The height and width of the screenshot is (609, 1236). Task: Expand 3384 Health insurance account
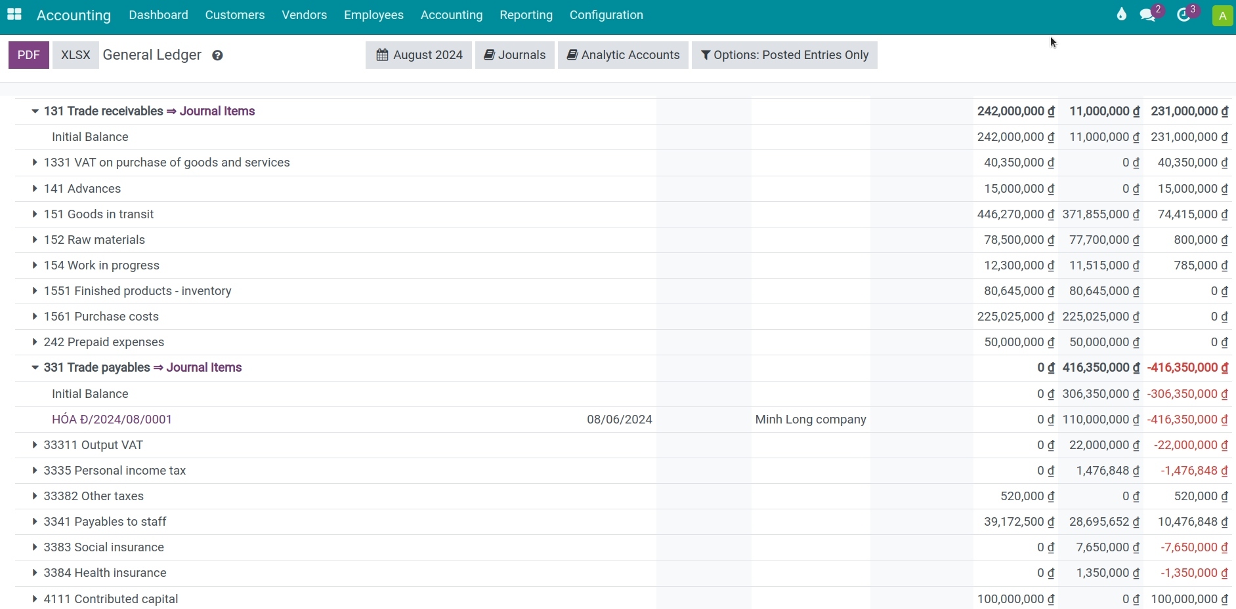pos(35,573)
